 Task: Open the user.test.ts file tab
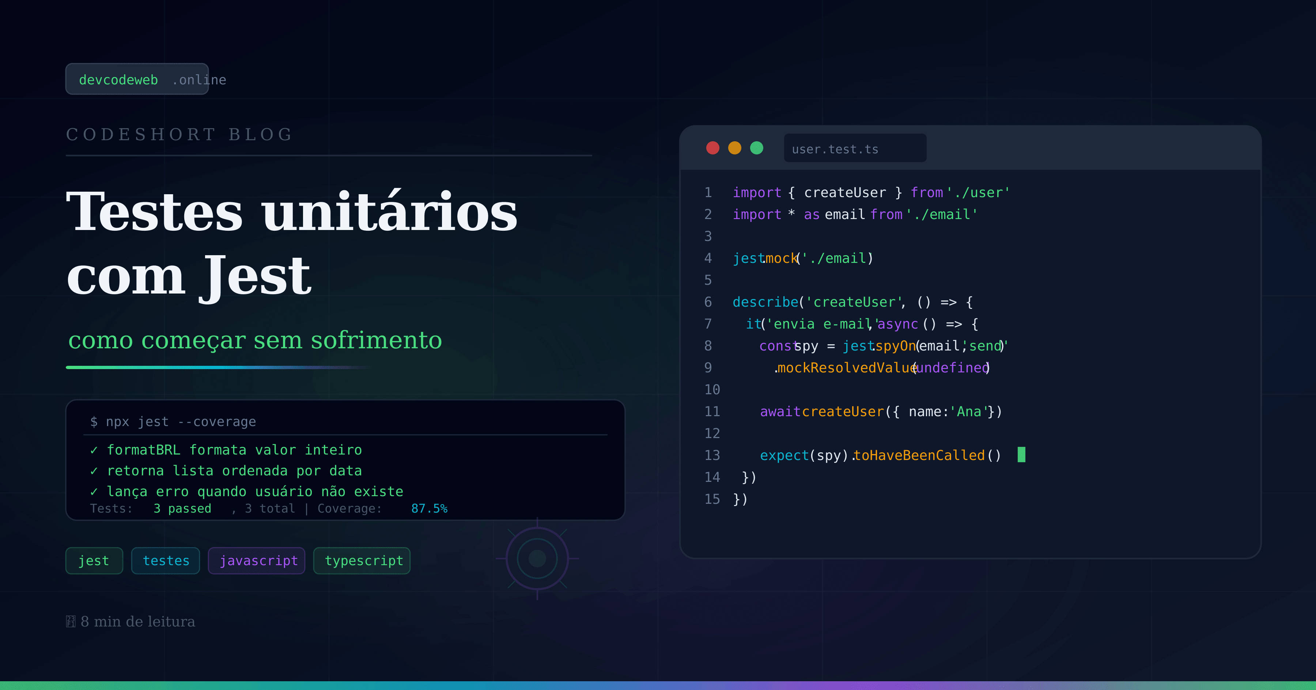click(x=855, y=149)
